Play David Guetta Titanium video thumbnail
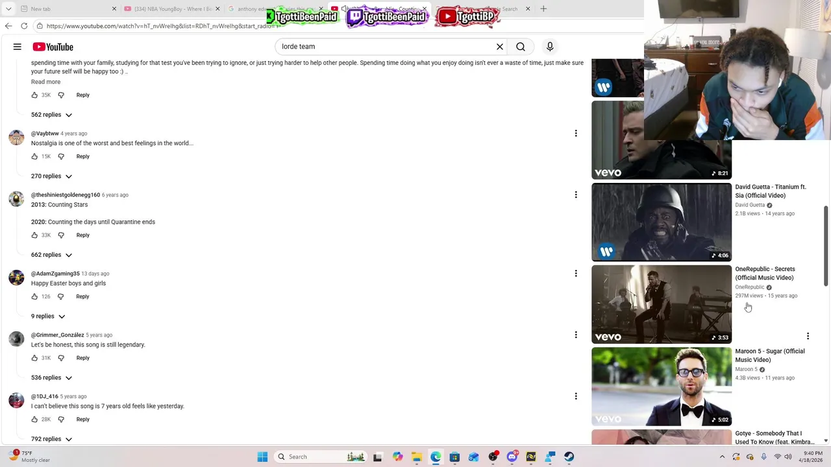 (662, 222)
